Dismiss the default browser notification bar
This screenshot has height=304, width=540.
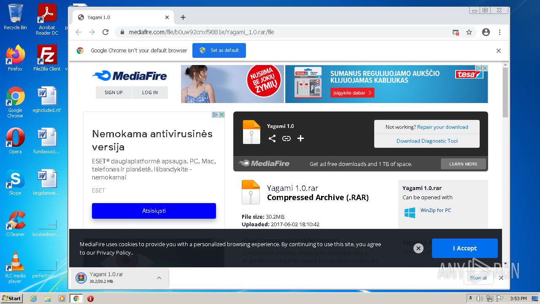point(498,50)
